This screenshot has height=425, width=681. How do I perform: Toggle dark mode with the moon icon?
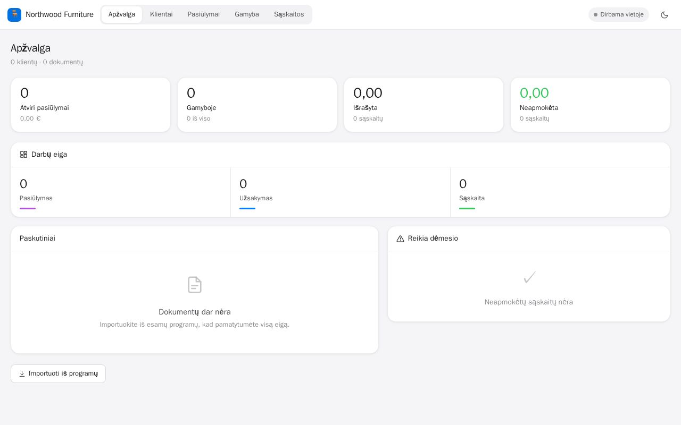pyautogui.click(x=665, y=15)
